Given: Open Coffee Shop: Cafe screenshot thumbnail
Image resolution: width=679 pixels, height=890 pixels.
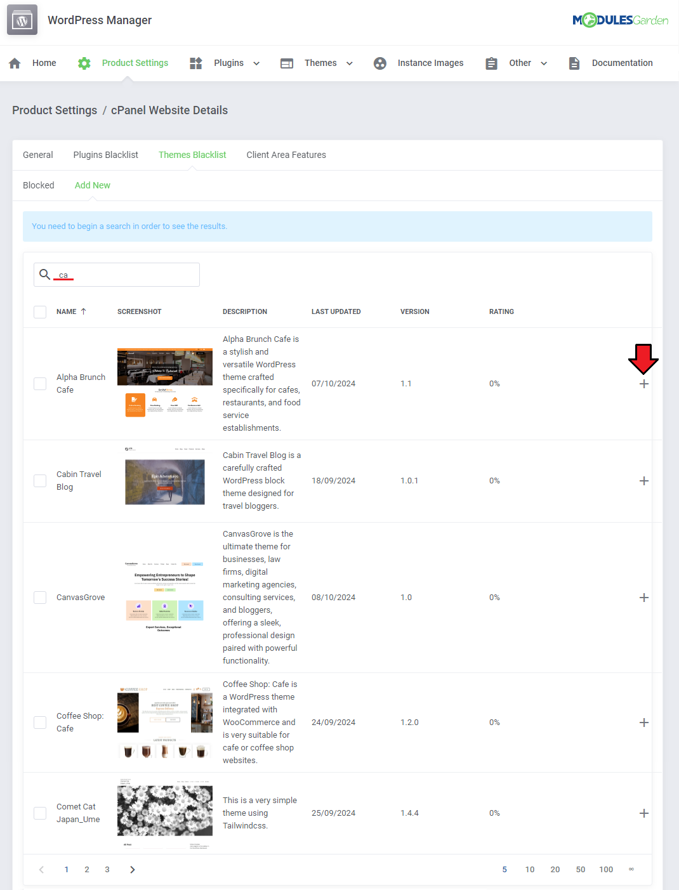Looking at the screenshot, I should [x=165, y=723].
